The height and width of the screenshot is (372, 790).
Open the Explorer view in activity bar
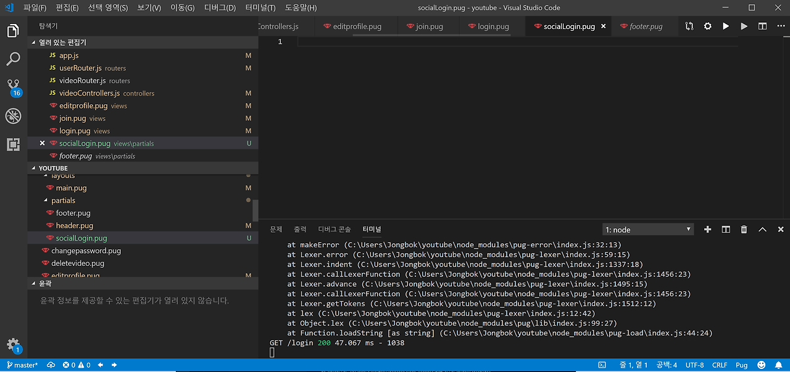click(13, 30)
